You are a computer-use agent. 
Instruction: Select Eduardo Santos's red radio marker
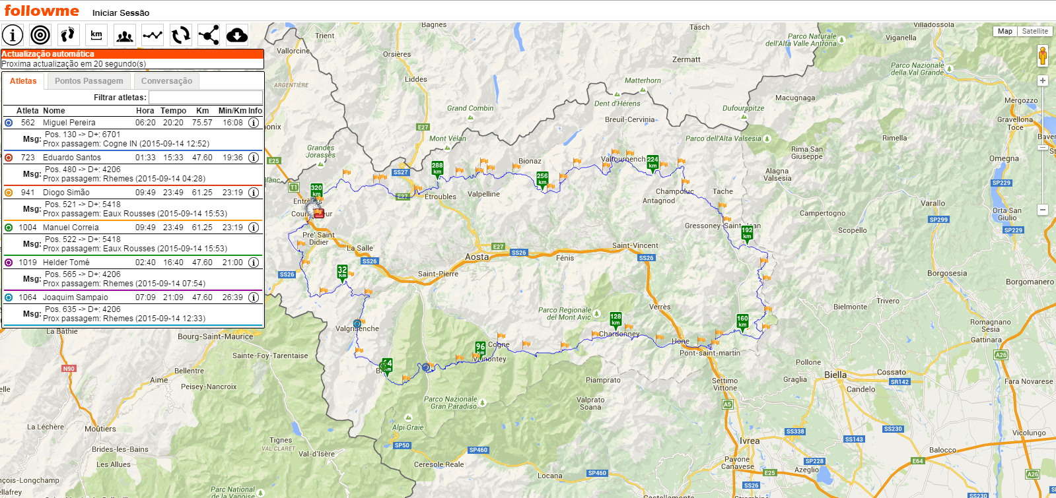(x=9, y=158)
